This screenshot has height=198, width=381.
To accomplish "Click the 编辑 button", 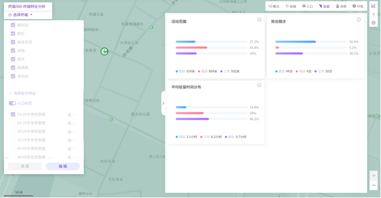I will (63, 166).
